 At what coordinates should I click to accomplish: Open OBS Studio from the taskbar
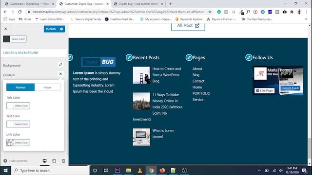point(184,170)
